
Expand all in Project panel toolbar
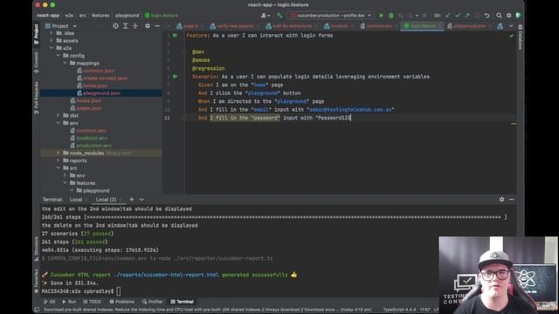pyautogui.click(x=126, y=26)
